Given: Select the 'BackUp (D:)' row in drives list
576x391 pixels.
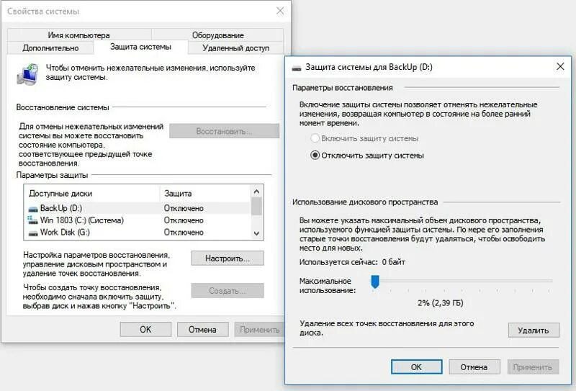Looking at the screenshot, I should pyautogui.click(x=138, y=208).
